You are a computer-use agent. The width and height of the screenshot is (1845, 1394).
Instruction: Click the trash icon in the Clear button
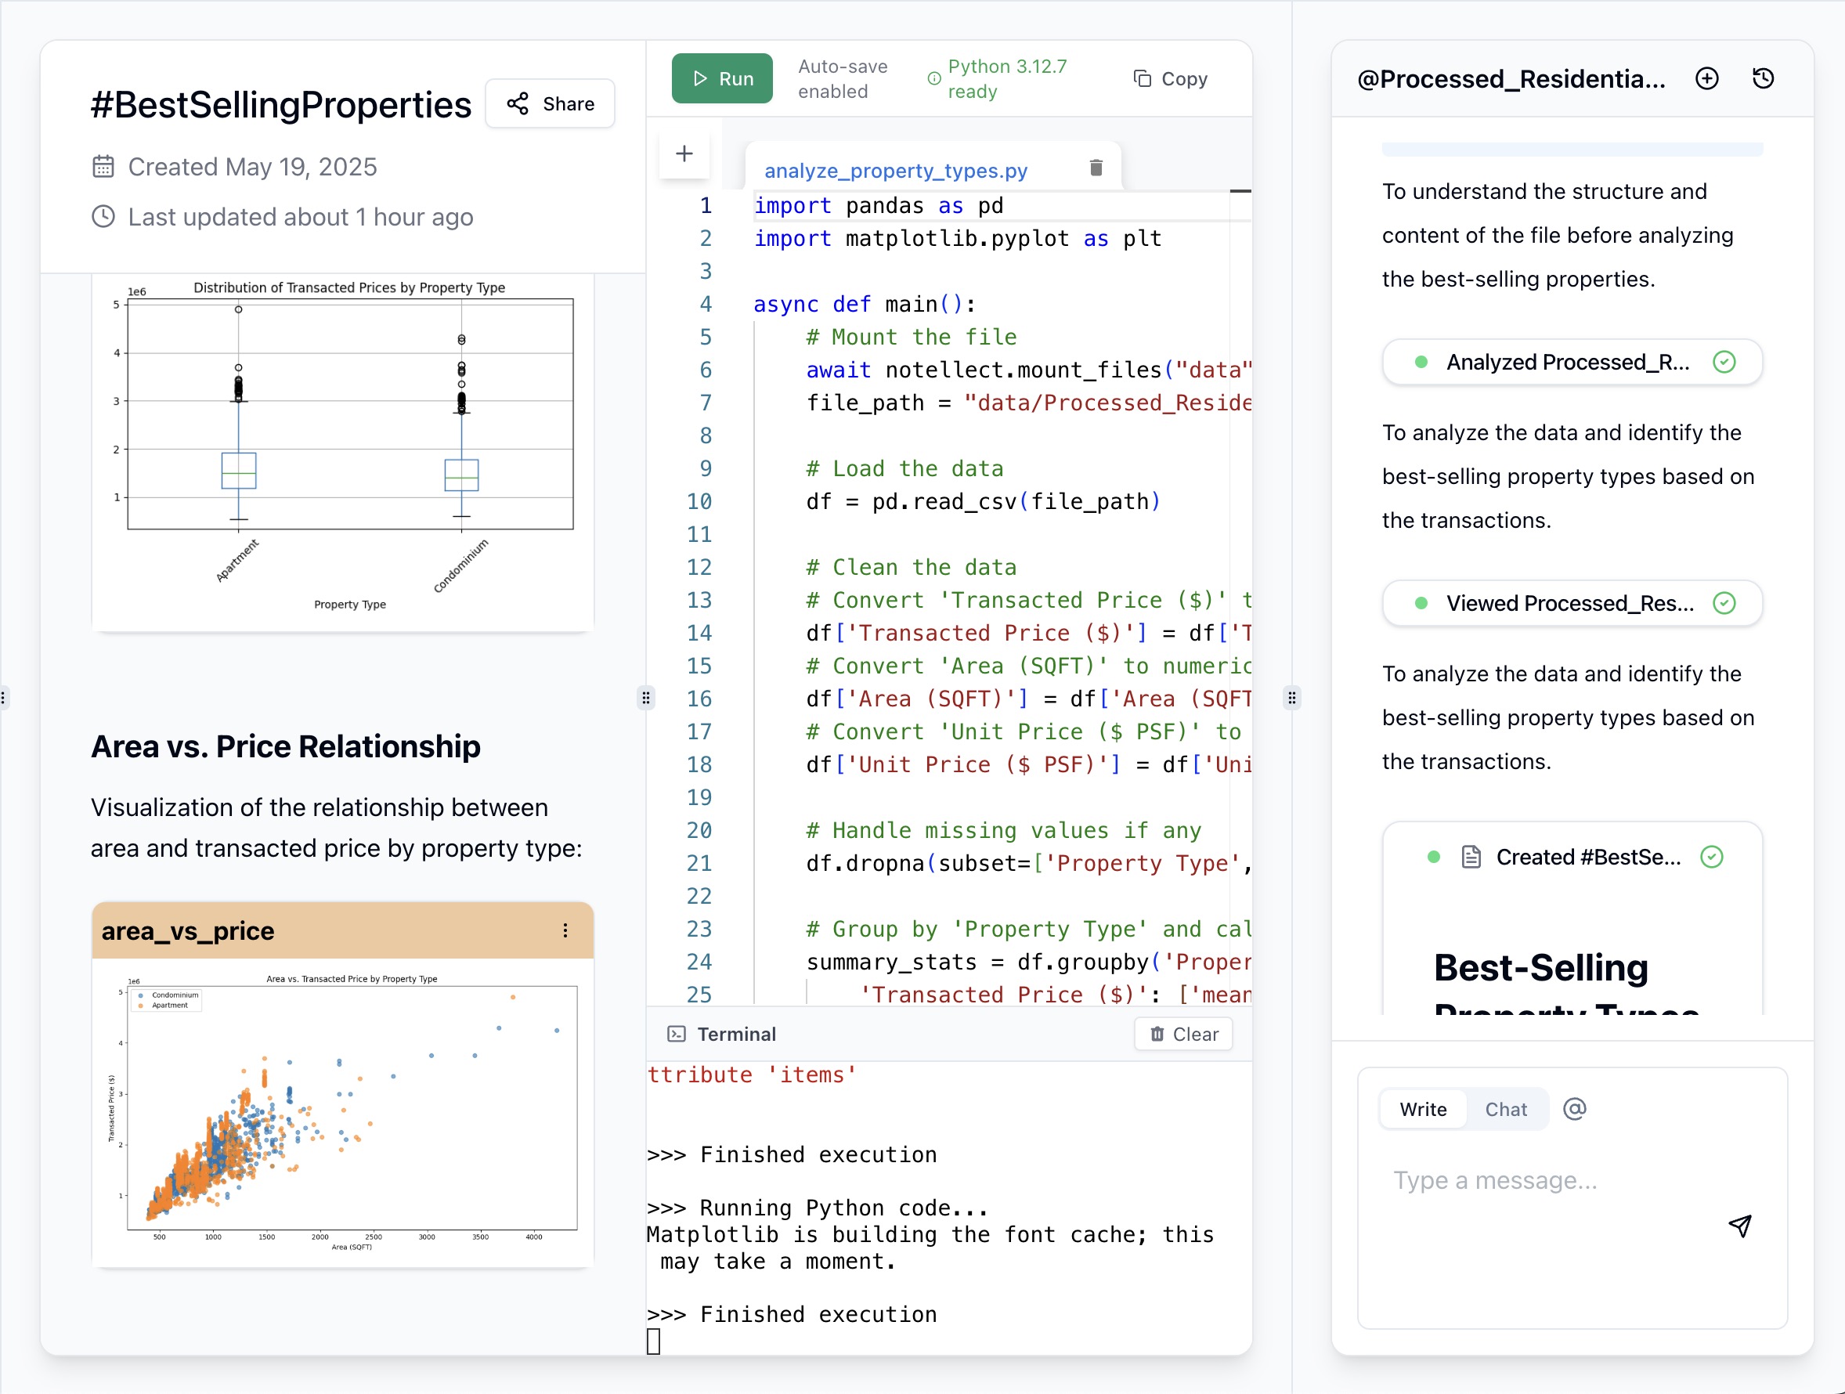pos(1157,1034)
